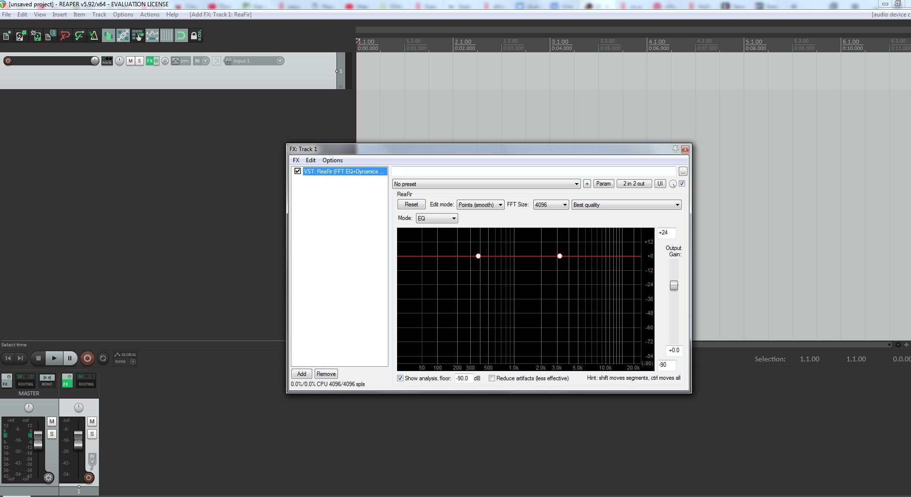Click the red Undo toolbar icon
The width and height of the screenshot is (911, 497).
(64, 35)
